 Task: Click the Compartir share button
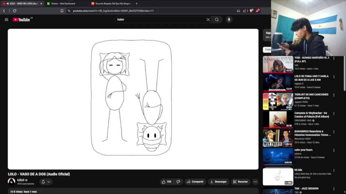pyautogui.click(x=195, y=182)
